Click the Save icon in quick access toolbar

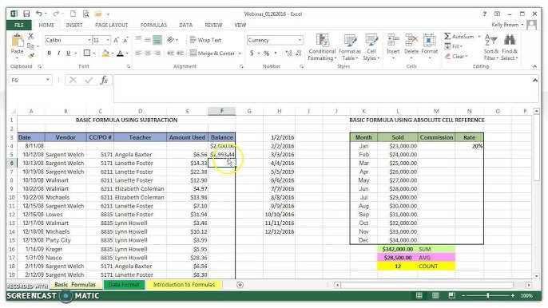click(x=26, y=14)
